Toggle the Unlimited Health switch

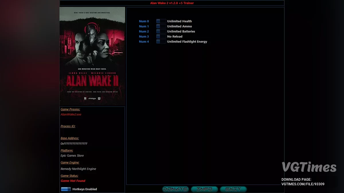coord(161,21)
